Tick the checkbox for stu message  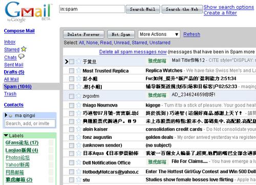pyautogui.click(x=72, y=180)
